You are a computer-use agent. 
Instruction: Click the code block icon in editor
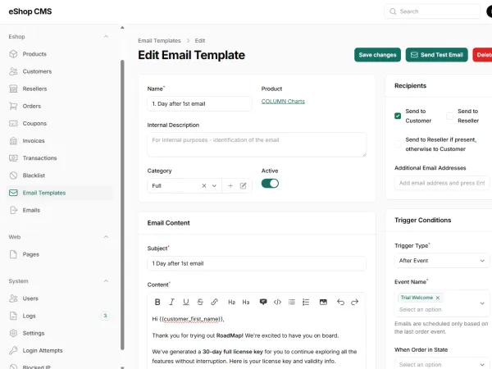(x=277, y=302)
